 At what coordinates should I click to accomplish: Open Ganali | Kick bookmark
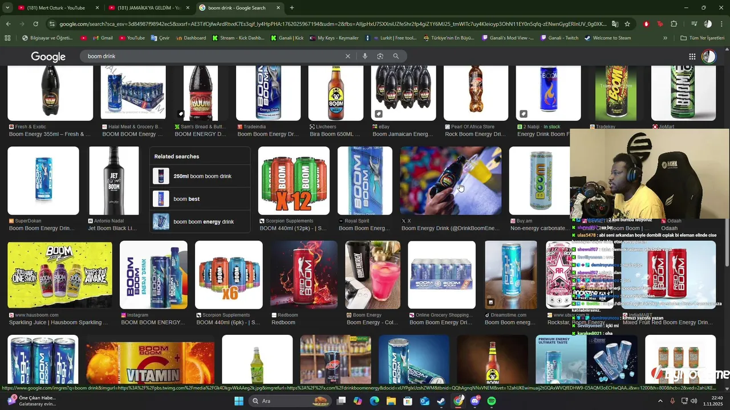pos(287,38)
